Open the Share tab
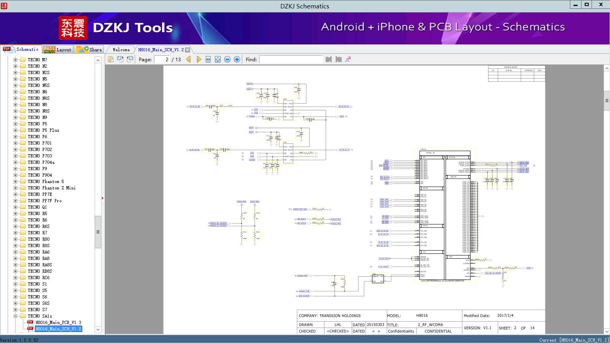610x344 pixels. 90,50
